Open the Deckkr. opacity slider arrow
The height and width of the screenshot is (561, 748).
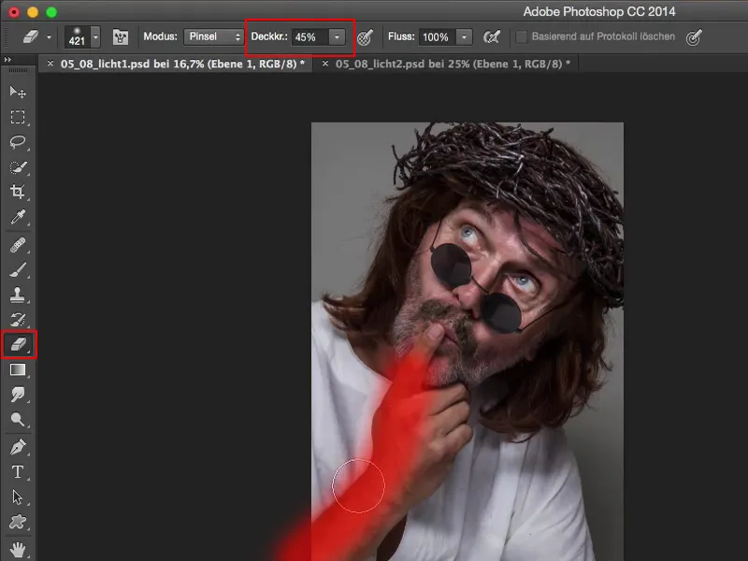(337, 36)
